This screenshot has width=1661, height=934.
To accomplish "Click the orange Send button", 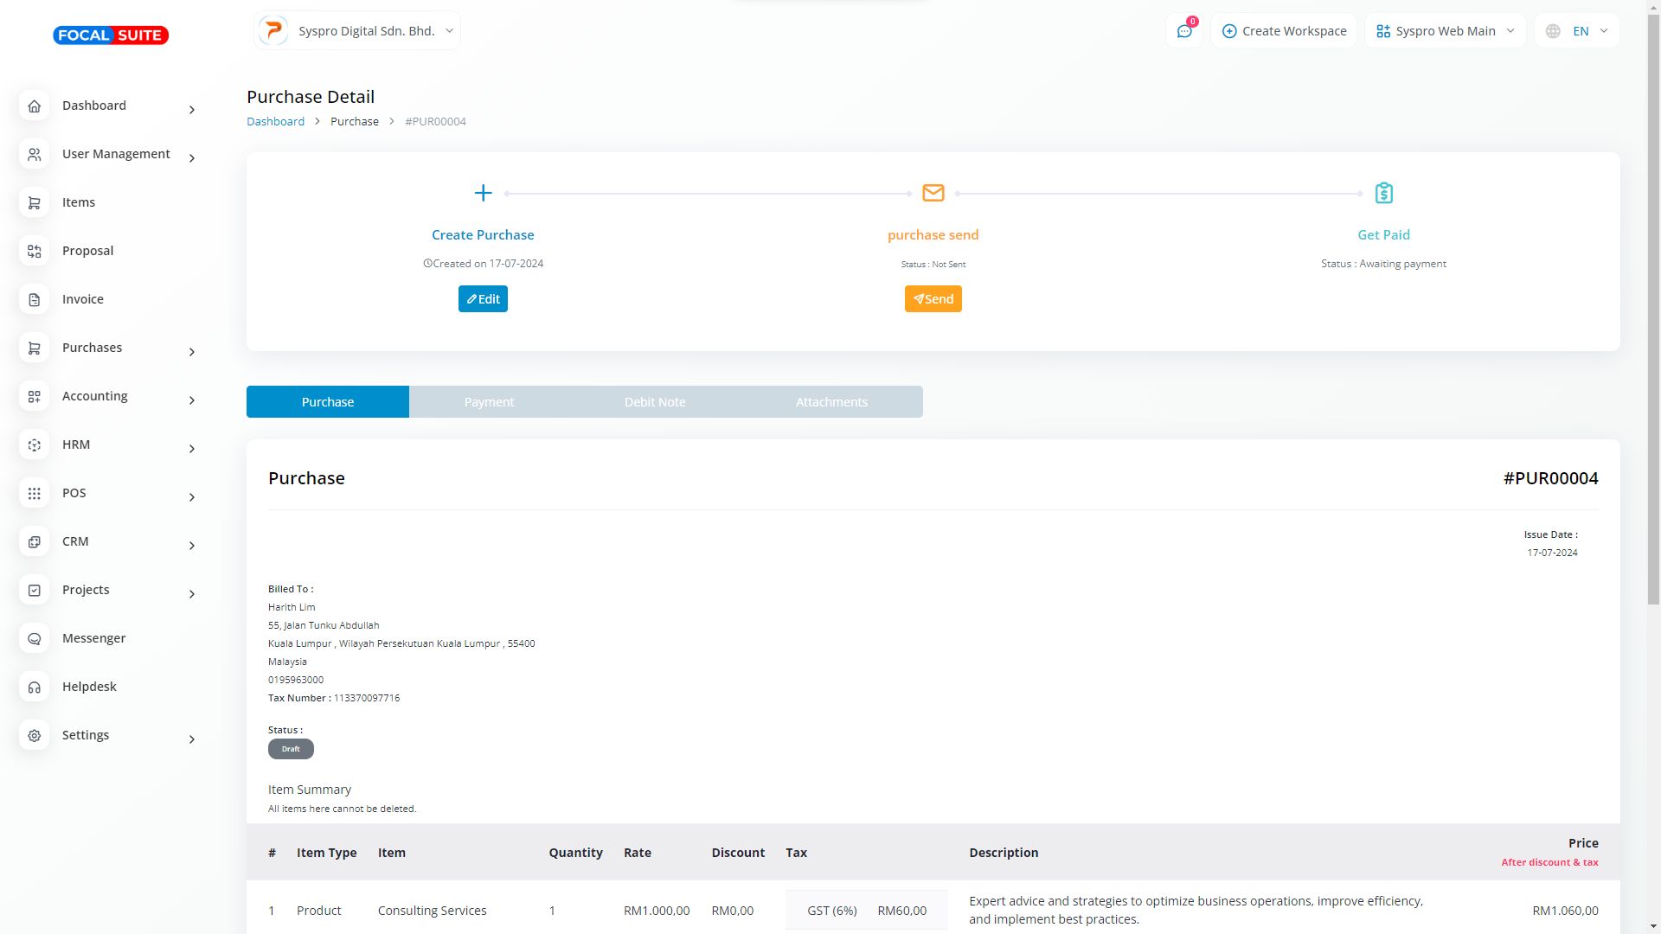I will tap(933, 299).
